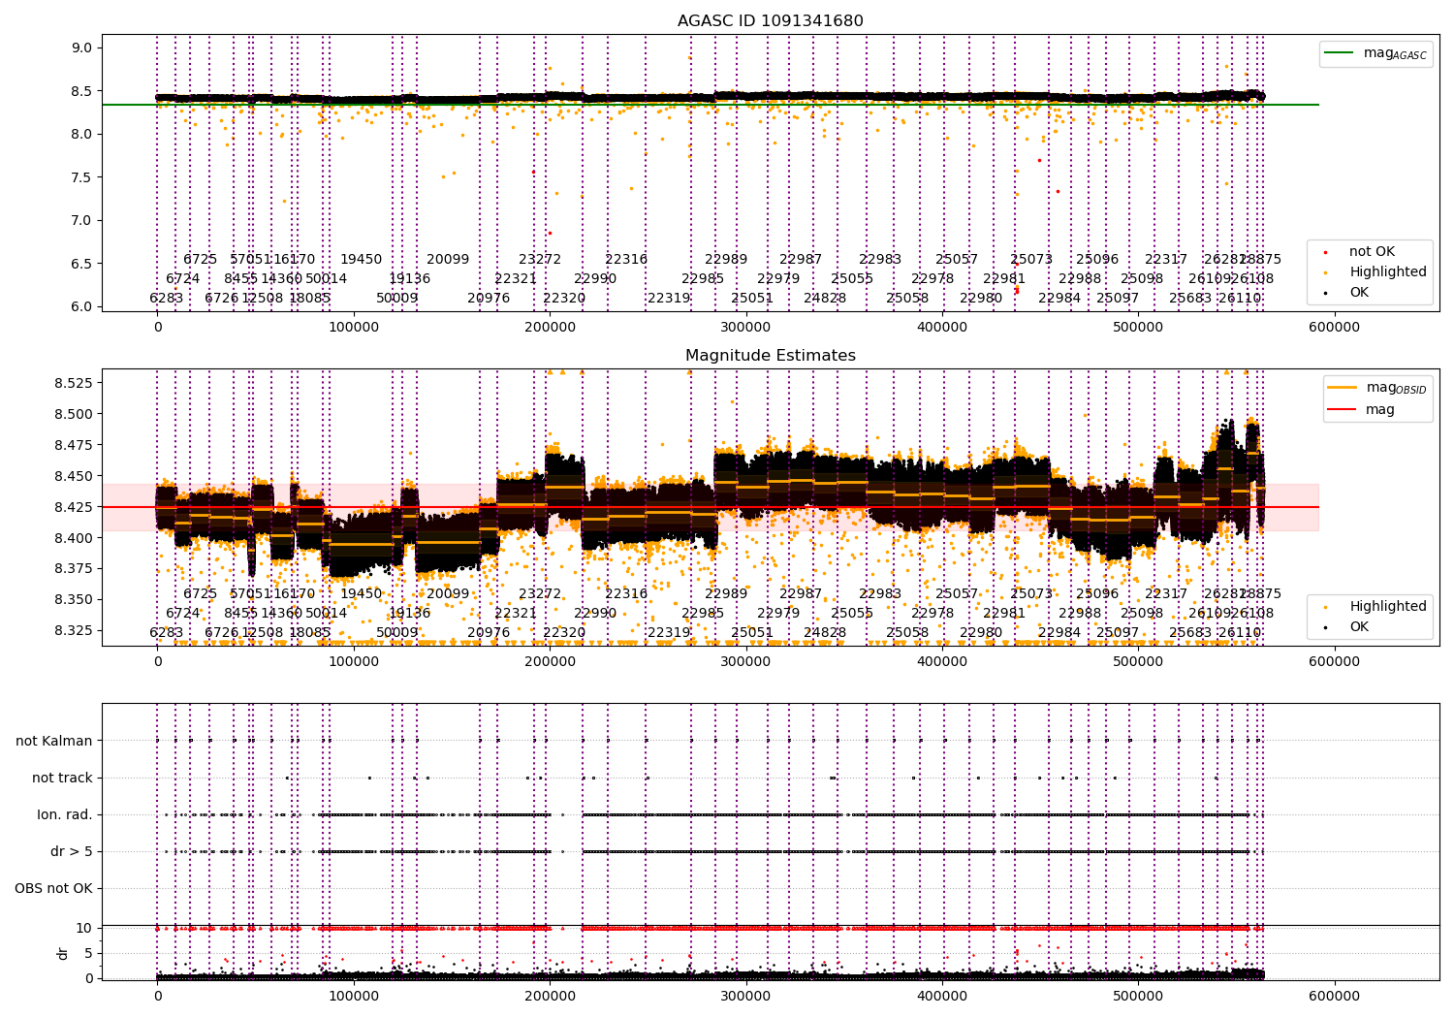Click the 'not Kalman' axis label

[x=54, y=742]
